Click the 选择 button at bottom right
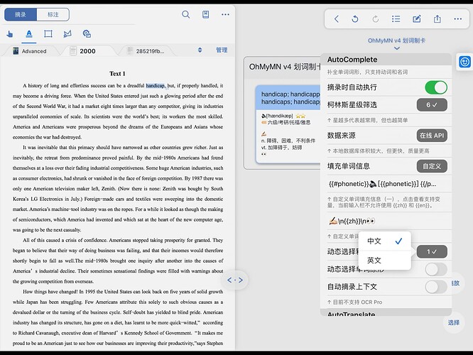Viewport: 473px width, 355px height. (x=453, y=322)
